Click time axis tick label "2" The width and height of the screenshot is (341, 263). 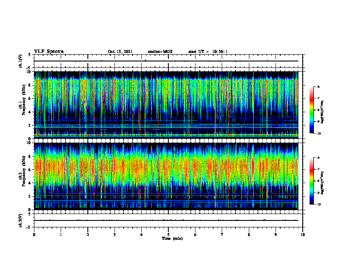click(88, 235)
